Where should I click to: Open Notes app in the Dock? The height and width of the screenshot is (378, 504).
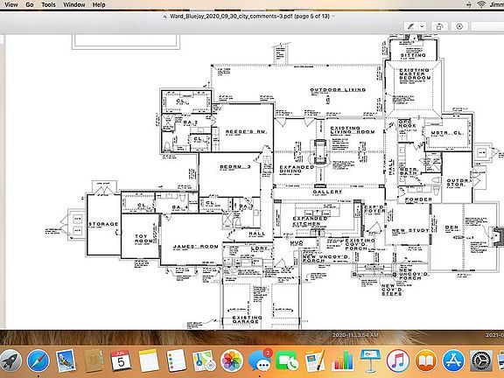[x=149, y=360]
